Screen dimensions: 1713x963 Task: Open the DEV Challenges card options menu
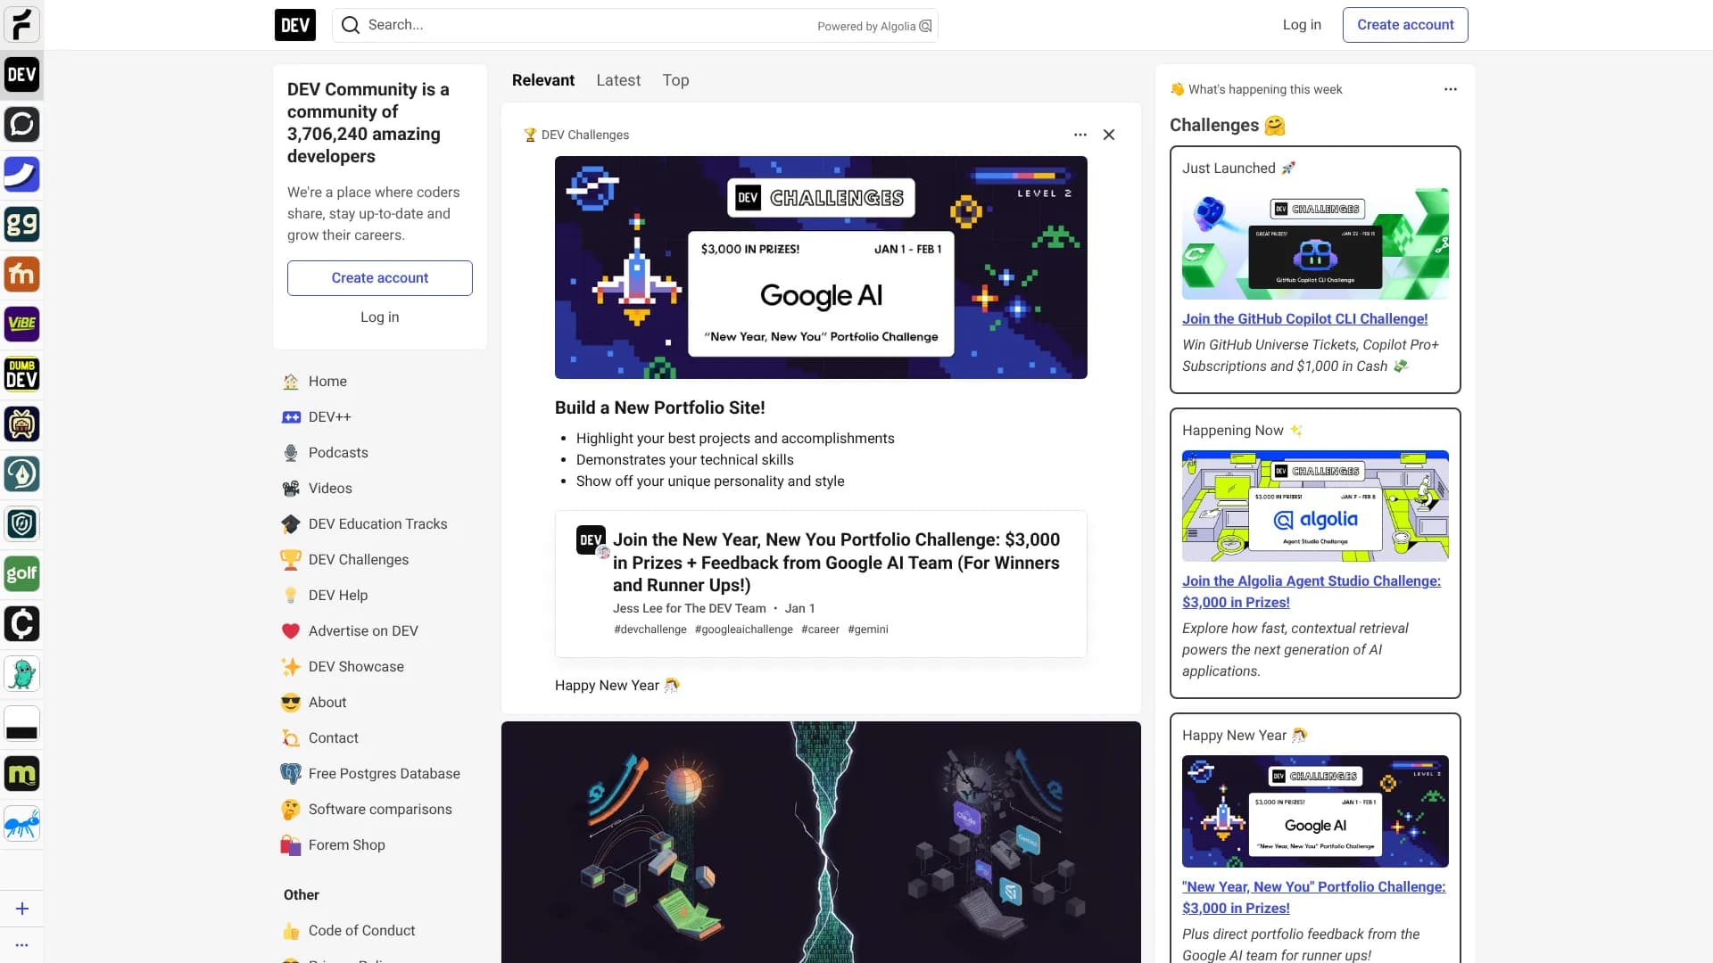coord(1080,135)
